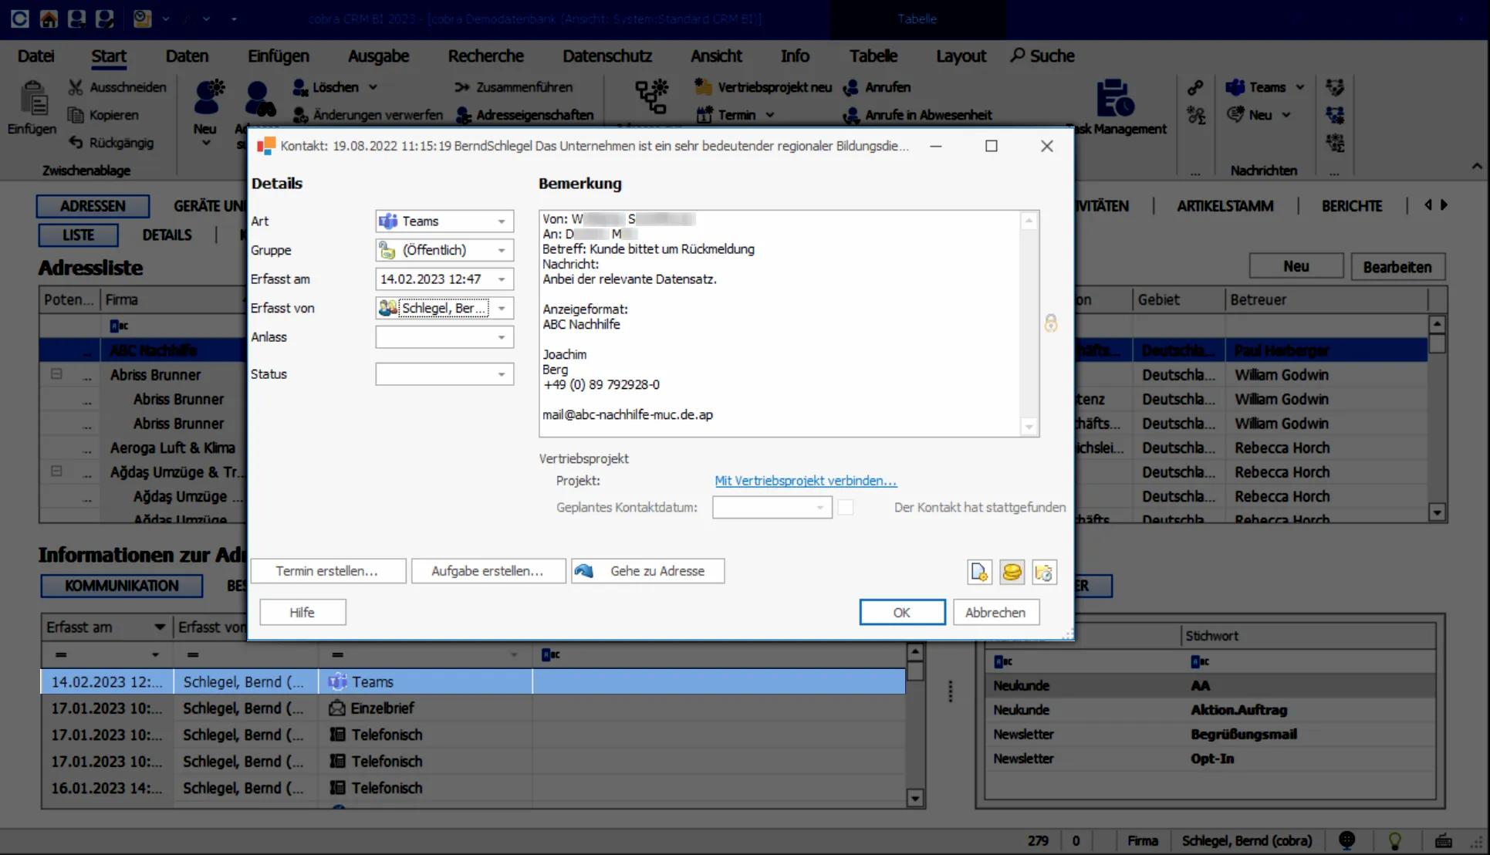Image resolution: width=1490 pixels, height=855 pixels.
Task: Open the Gruppe dropdown showing Öffentlich
Action: click(502, 251)
